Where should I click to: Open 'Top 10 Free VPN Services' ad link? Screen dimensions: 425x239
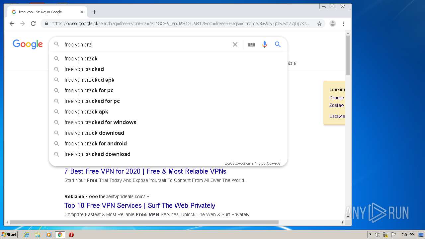140,205
